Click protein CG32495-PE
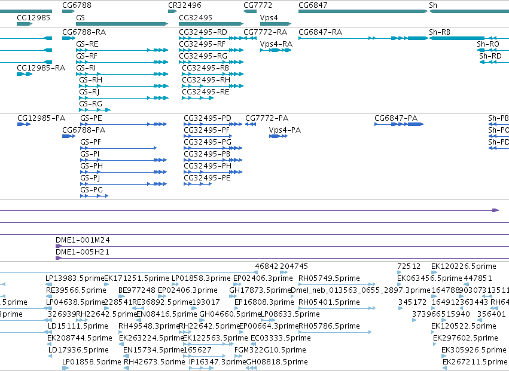The height and width of the screenshot is (371, 509). pos(207,179)
